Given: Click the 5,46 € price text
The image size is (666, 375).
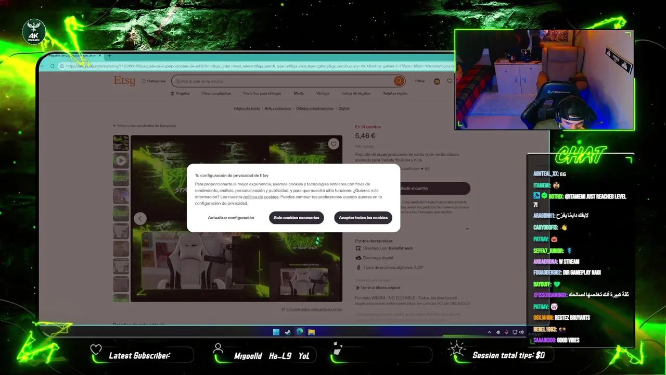Looking at the screenshot, I should 365,136.
